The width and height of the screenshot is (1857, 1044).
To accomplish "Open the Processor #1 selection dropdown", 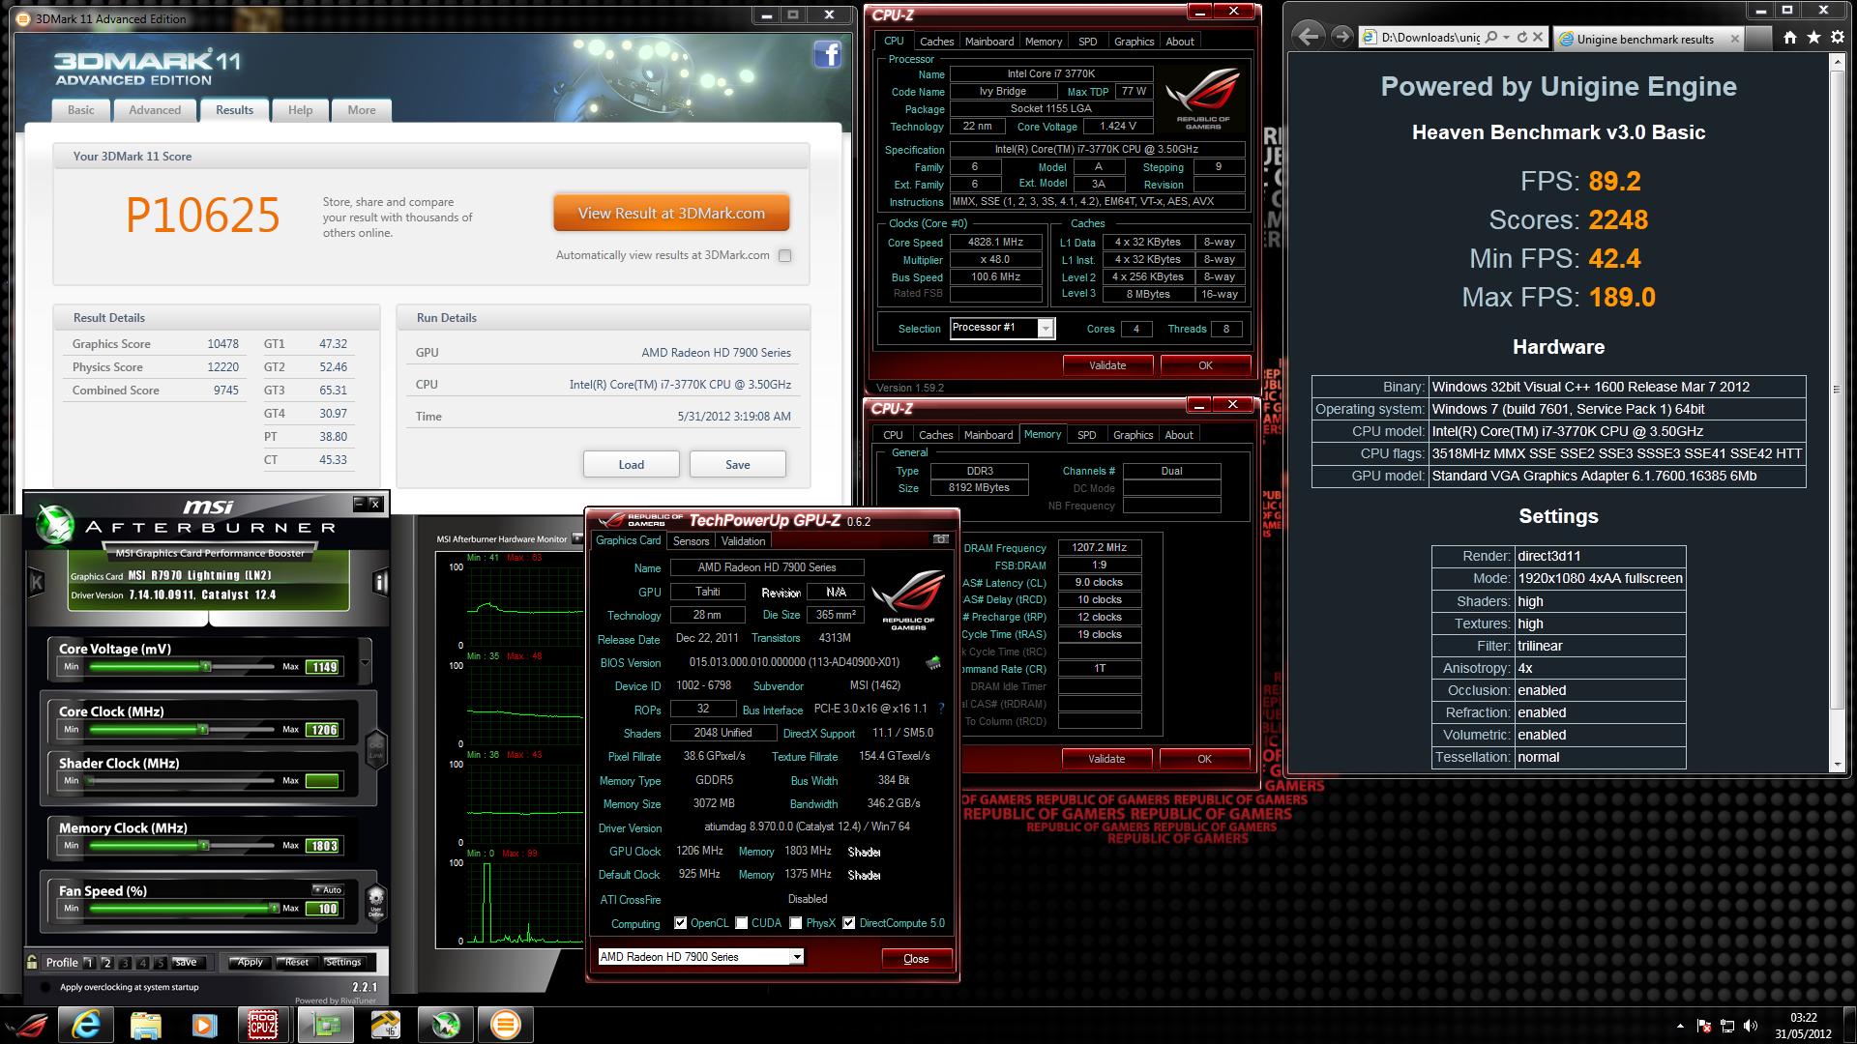I will tap(1046, 329).
